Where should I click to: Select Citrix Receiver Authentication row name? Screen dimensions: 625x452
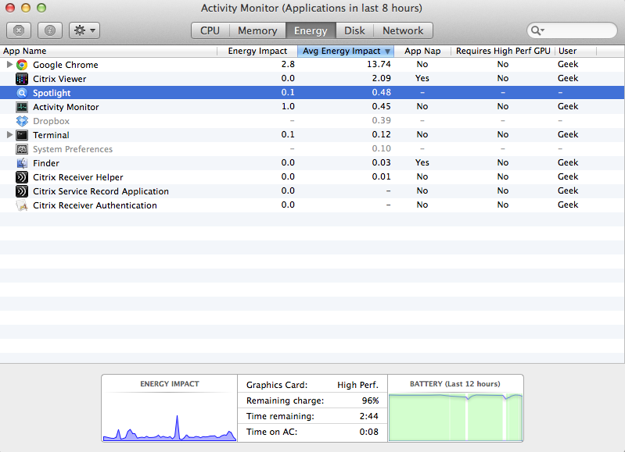tap(95, 205)
